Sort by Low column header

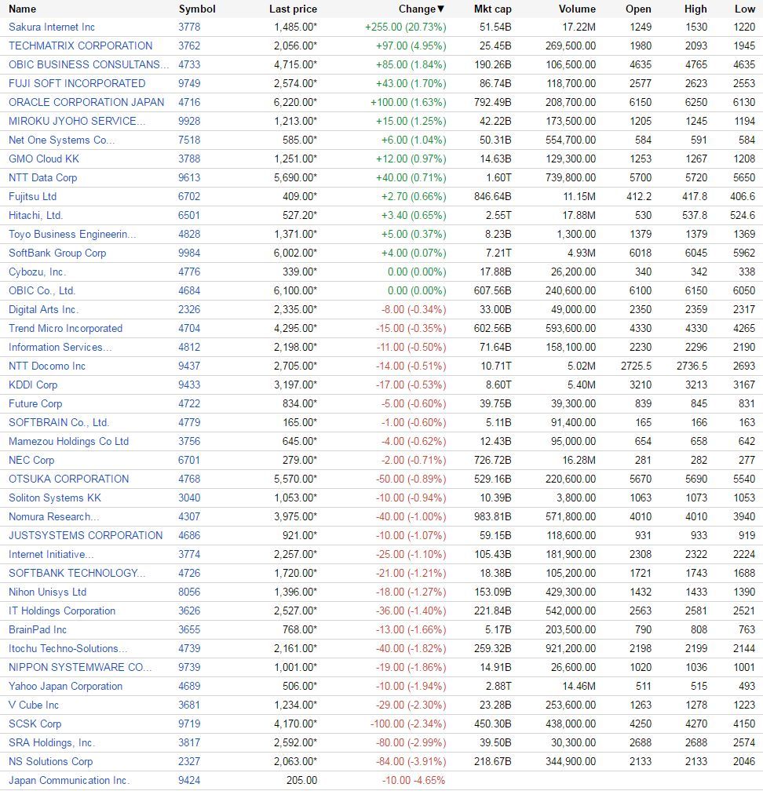point(745,9)
